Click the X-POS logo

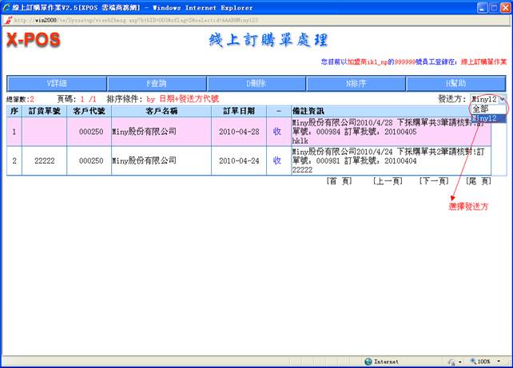pos(33,40)
